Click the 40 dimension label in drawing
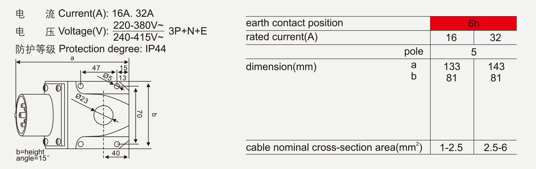Image resolution: width=536 pixels, height=169 pixels. [x=116, y=153]
